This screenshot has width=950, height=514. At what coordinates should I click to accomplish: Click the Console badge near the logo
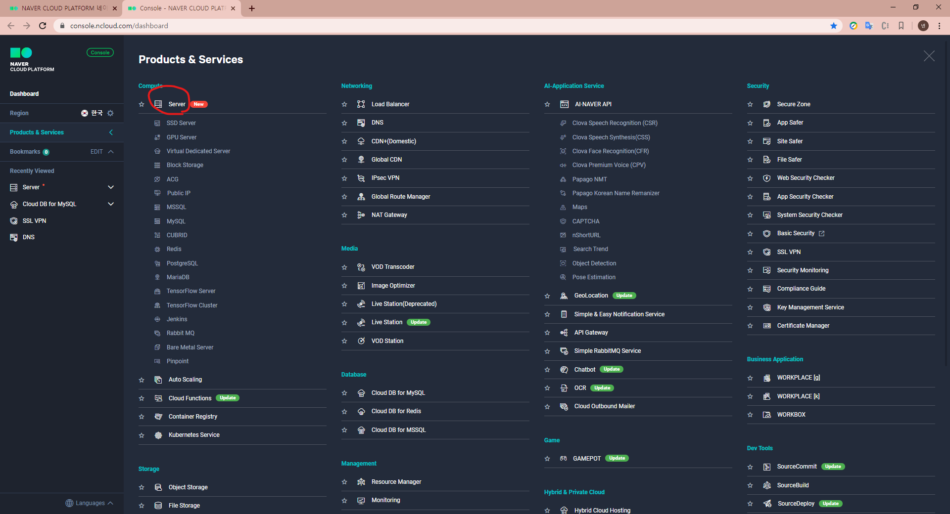pos(100,52)
